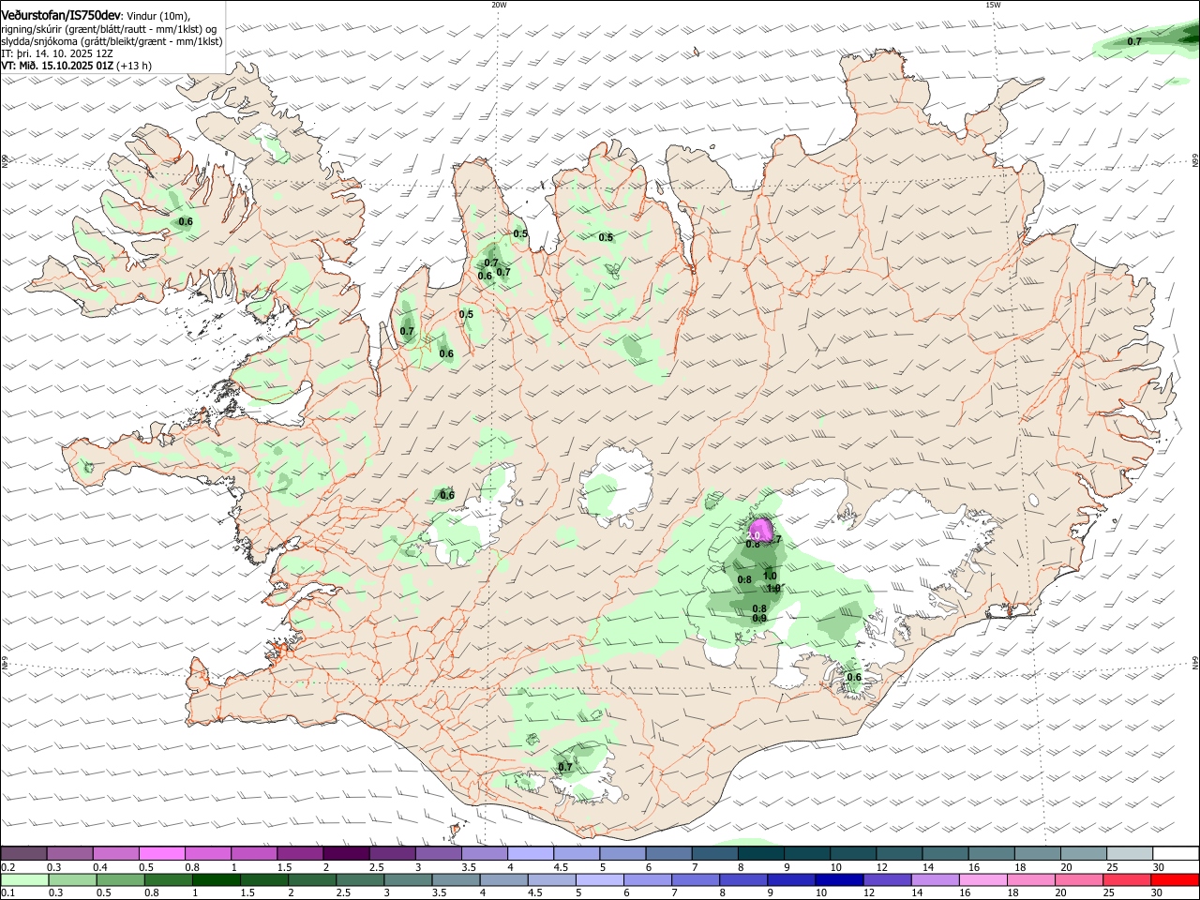Click the '20W' longitude label at the top
The height and width of the screenshot is (900, 1200).
click(x=499, y=5)
